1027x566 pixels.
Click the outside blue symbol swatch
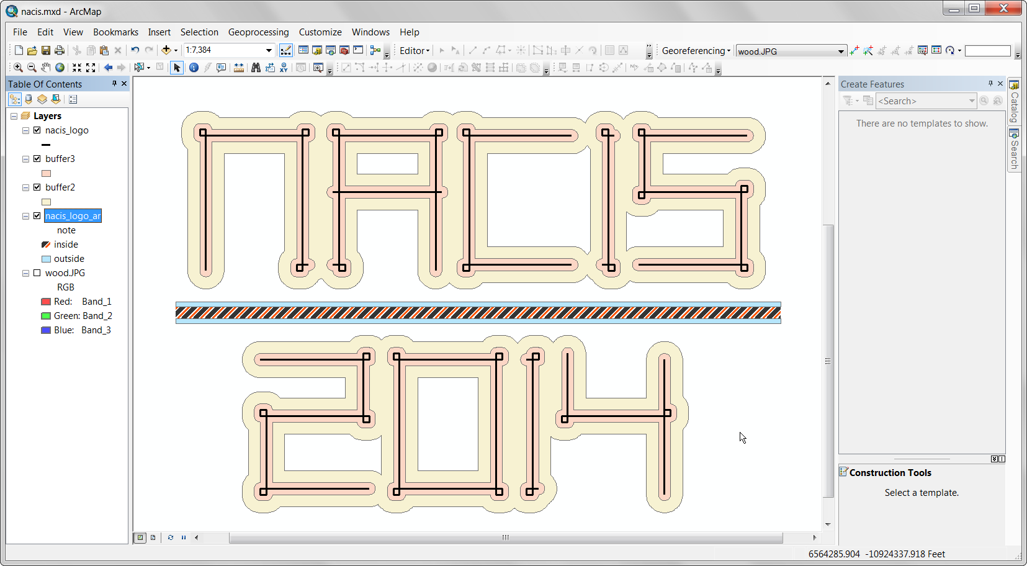coord(46,259)
